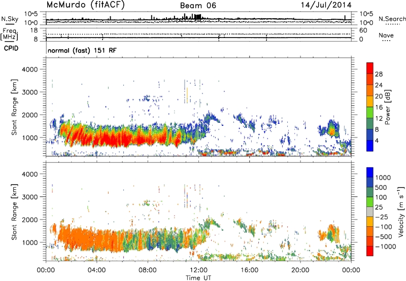Click the 'Freq. [MHz]' axis label
Screen dimensions: 406x281
pyautogui.click(x=9, y=34)
